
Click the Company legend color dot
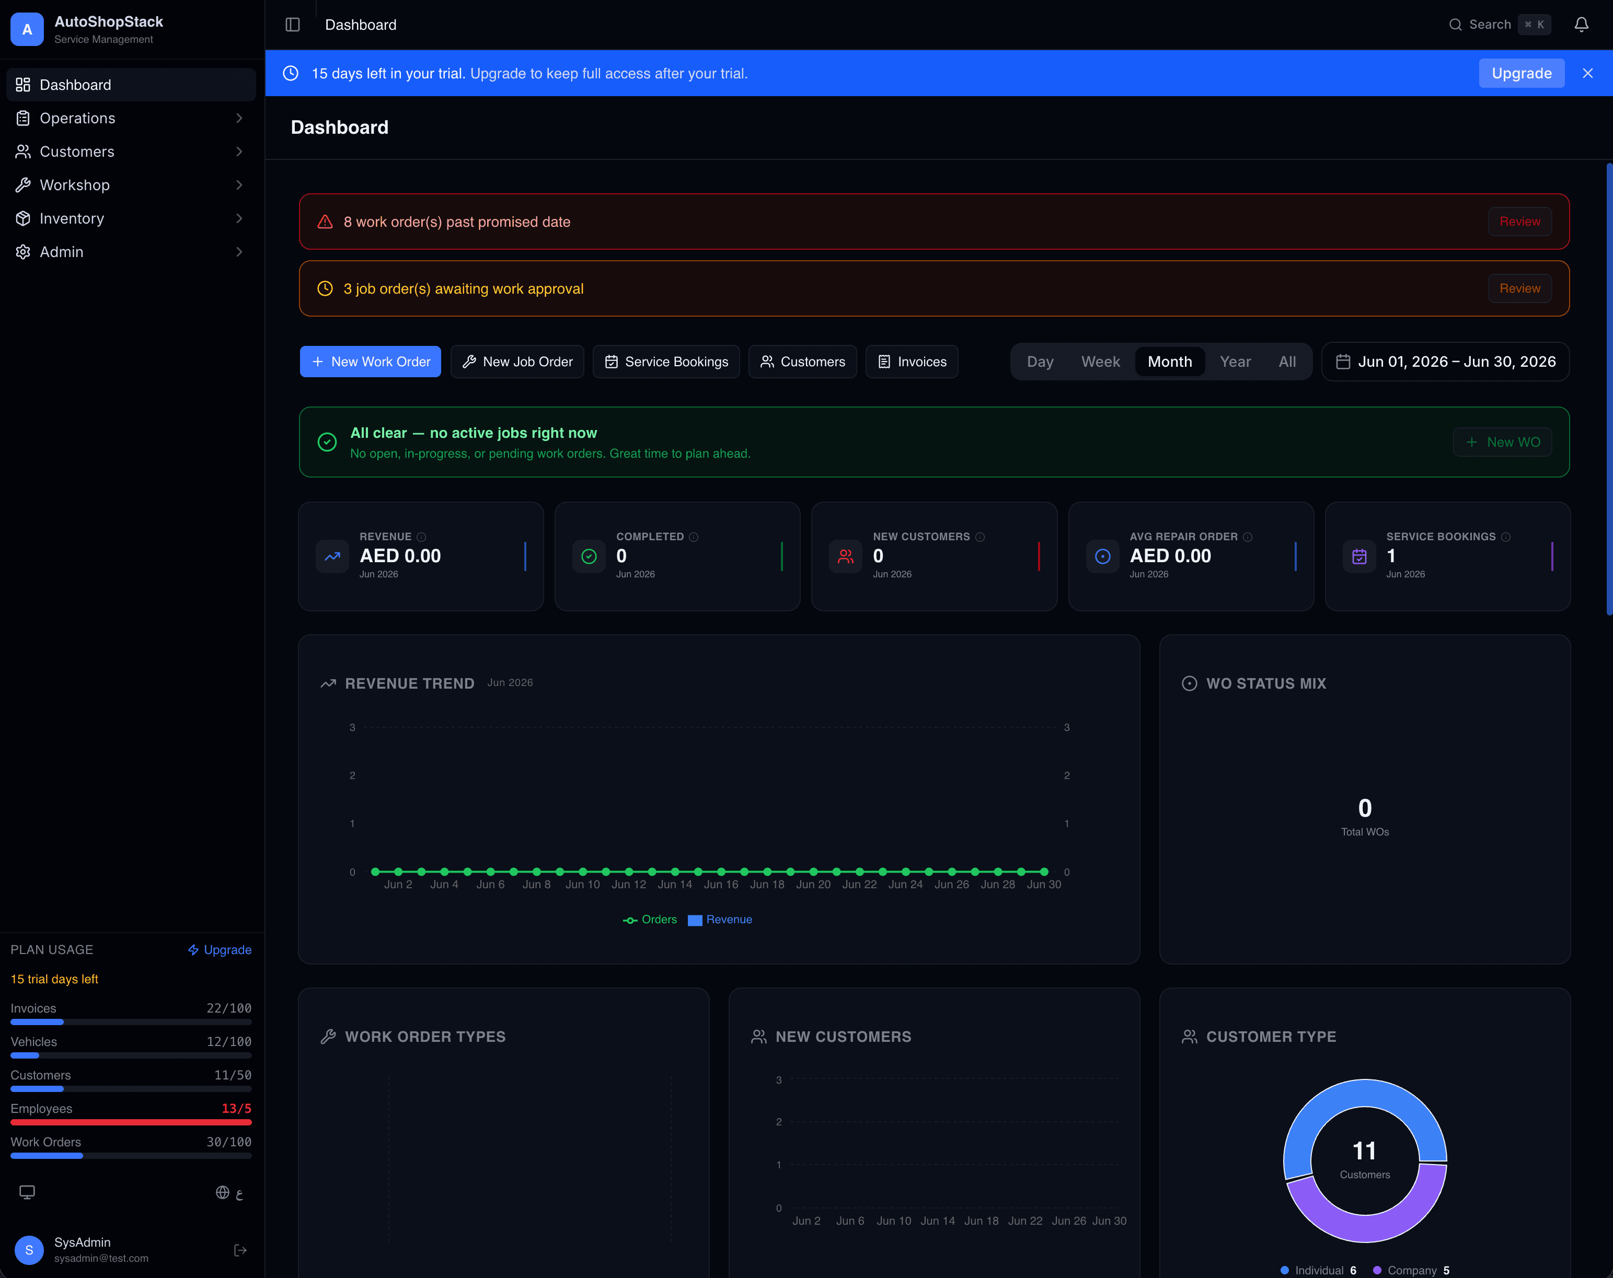(1377, 1270)
